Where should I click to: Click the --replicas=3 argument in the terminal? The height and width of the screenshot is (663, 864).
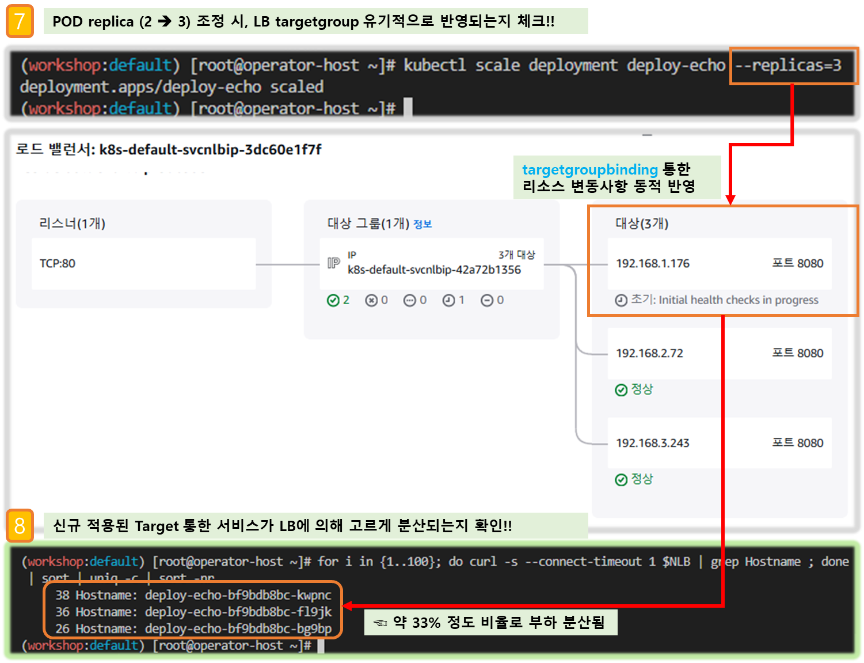[788, 65]
